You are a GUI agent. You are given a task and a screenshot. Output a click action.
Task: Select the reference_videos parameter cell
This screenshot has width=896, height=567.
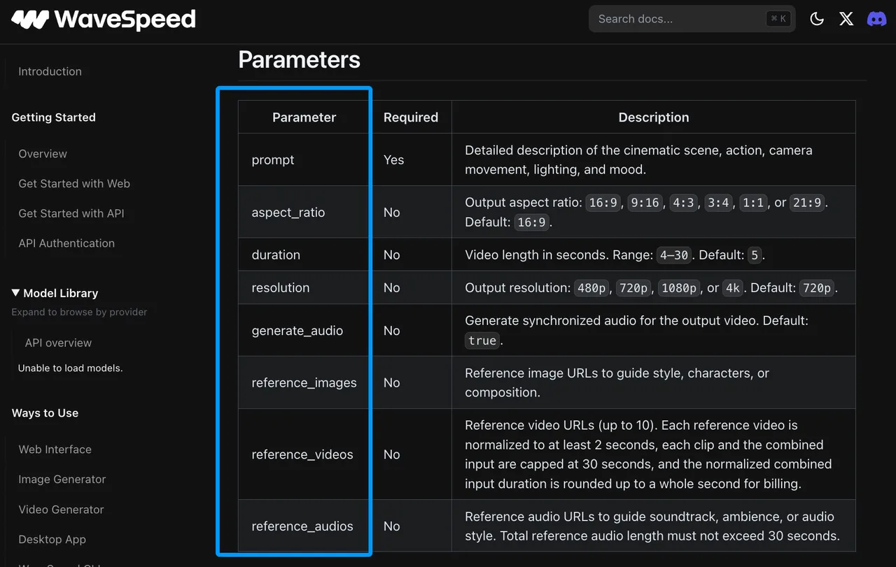click(x=304, y=454)
